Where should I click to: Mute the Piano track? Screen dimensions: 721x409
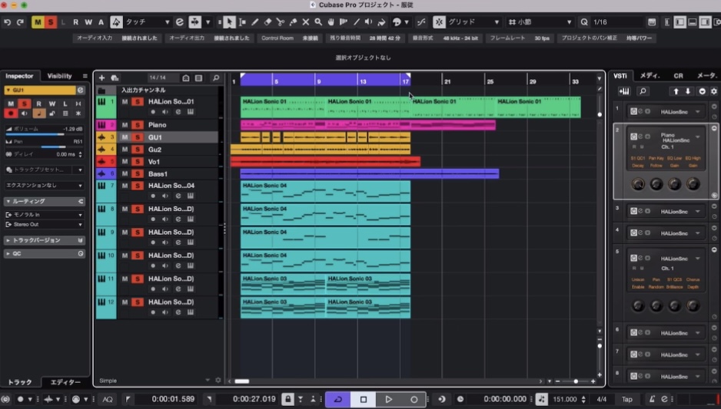tap(125, 125)
